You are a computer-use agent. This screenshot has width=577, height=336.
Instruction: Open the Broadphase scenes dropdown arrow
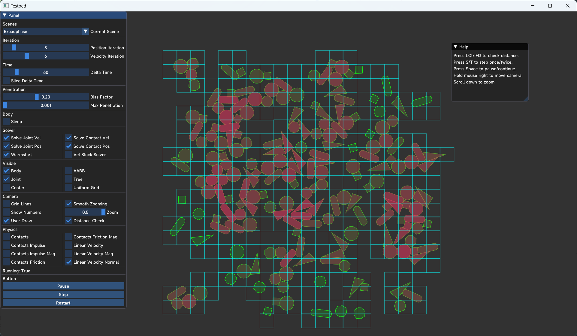86,31
